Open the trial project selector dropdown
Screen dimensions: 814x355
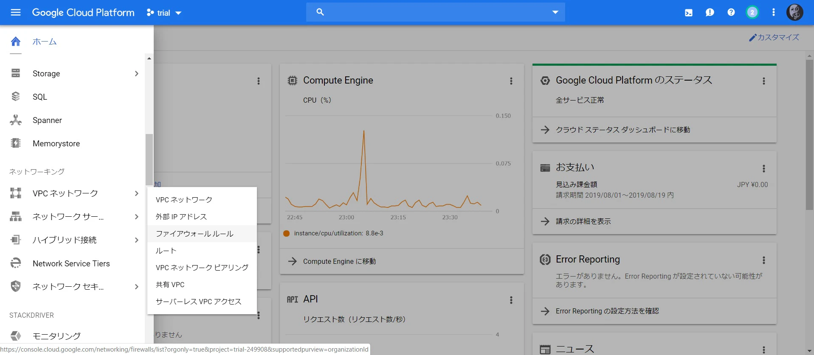coord(164,13)
